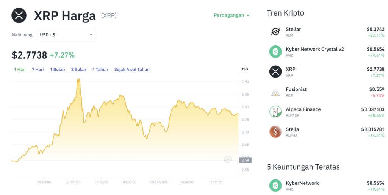Switch chart to 7 Hari

[38, 69]
